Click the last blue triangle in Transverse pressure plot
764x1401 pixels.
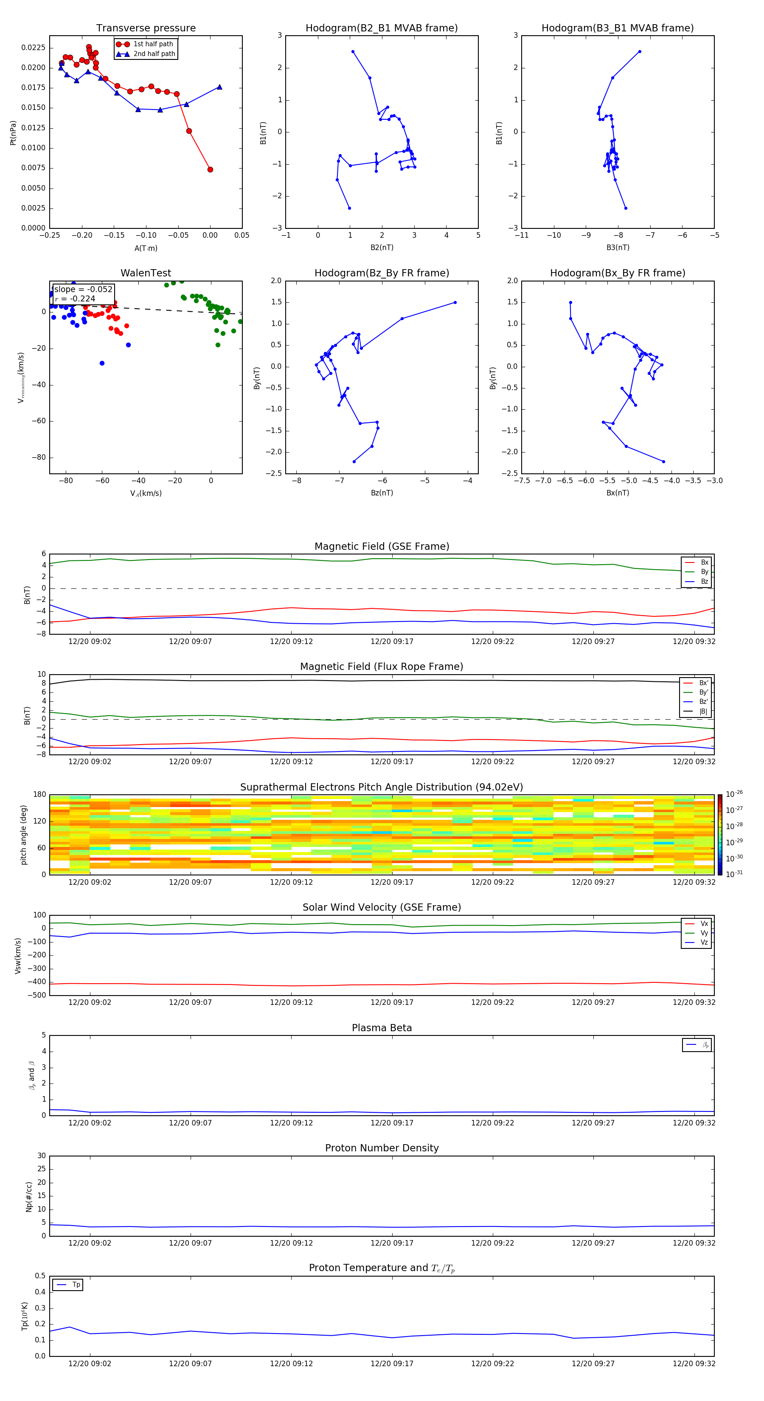(220, 87)
